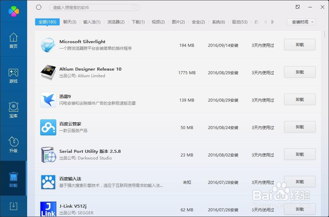329x217 pixels.
Task: Click the 2016/08/02安装 date
Action: click(223, 155)
